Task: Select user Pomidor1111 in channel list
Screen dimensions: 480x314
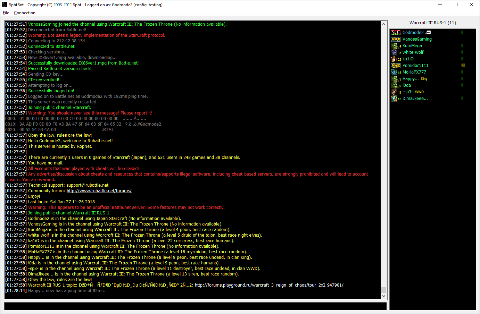Action: [415, 66]
